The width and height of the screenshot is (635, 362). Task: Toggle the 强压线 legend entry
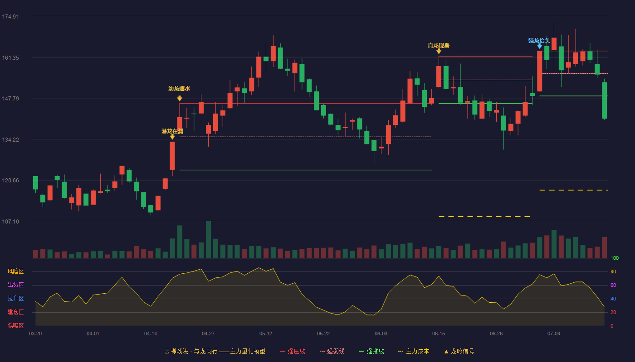[293, 351]
